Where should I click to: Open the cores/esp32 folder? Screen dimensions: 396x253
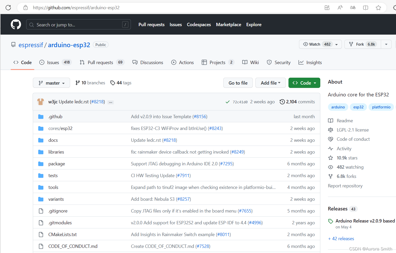tap(60, 128)
